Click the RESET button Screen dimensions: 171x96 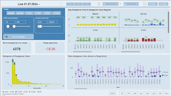tap(113, 93)
